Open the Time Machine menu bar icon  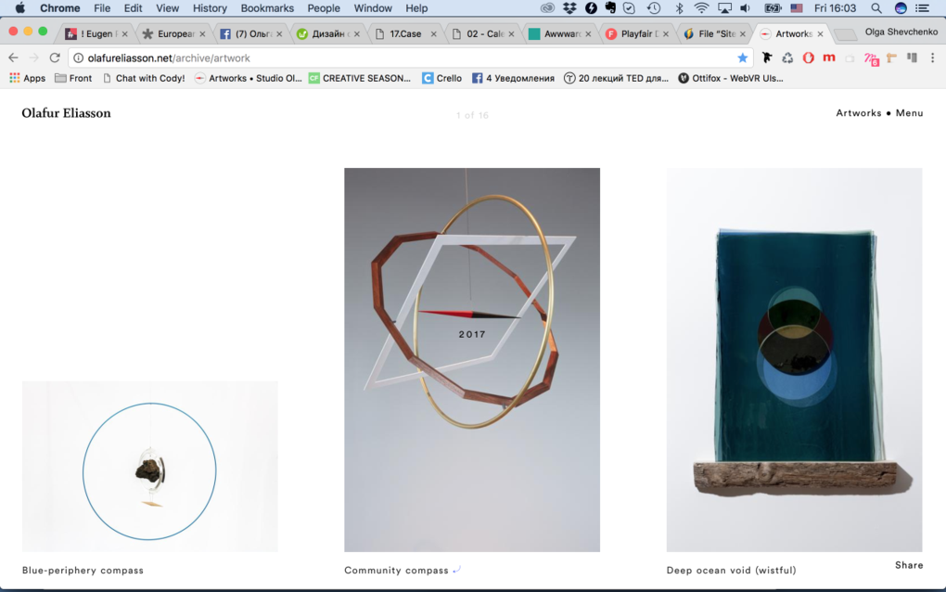click(654, 8)
